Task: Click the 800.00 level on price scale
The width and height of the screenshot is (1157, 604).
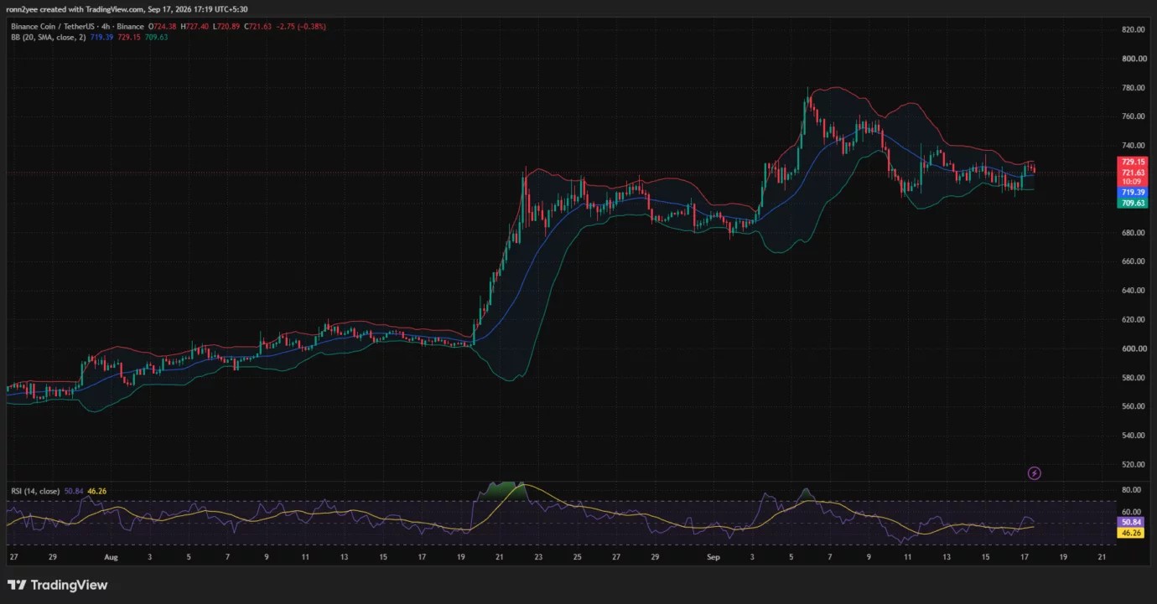Action: click(x=1134, y=59)
